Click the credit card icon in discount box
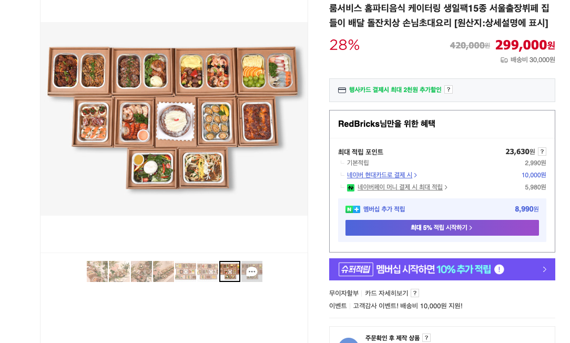570x343 pixels. click(x=342, y=90)
